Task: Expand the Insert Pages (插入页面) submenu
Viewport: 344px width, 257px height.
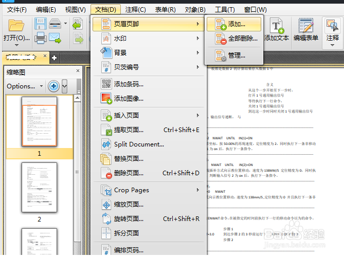Action: click(x=149, y=115)
